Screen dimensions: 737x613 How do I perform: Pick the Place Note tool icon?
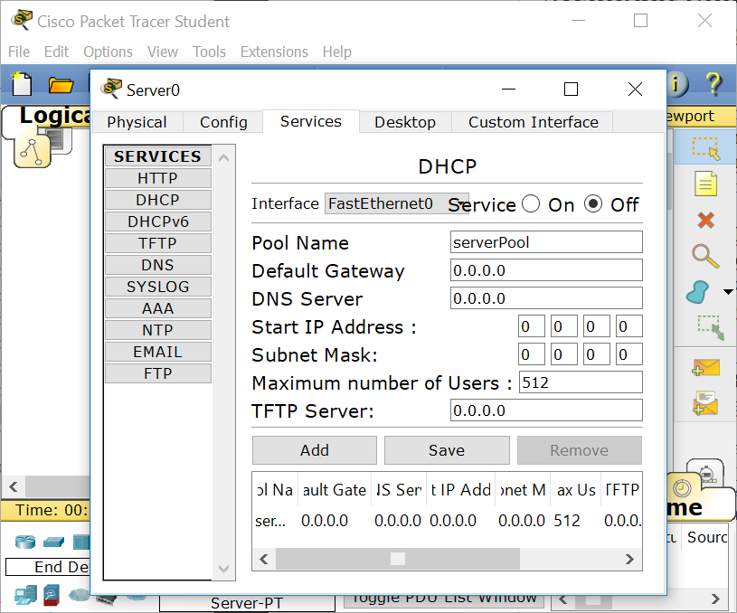tap(705, 184)
